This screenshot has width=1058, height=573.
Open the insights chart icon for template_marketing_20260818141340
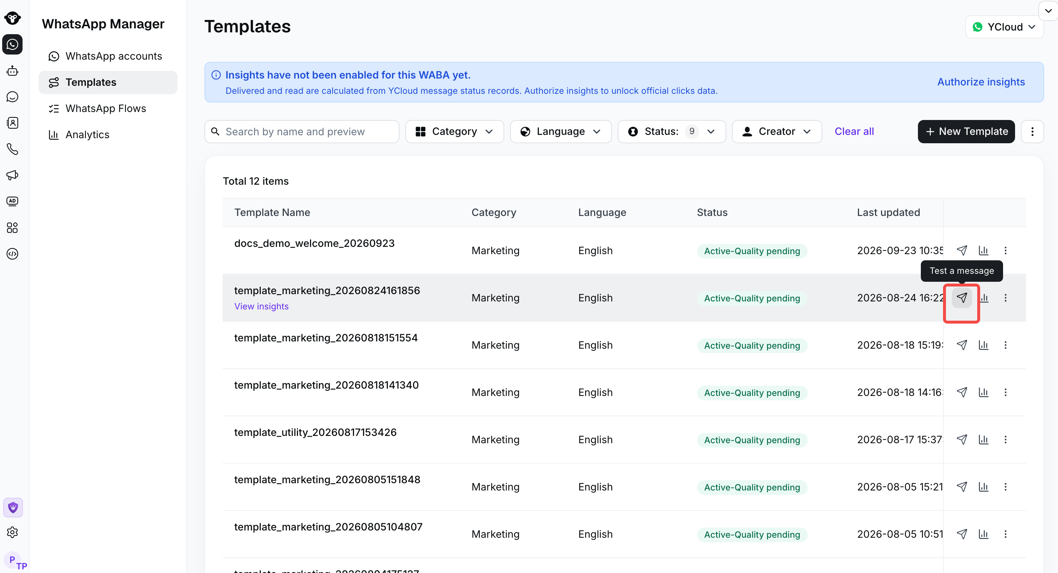pyautogui.click(x=983, y=392)
